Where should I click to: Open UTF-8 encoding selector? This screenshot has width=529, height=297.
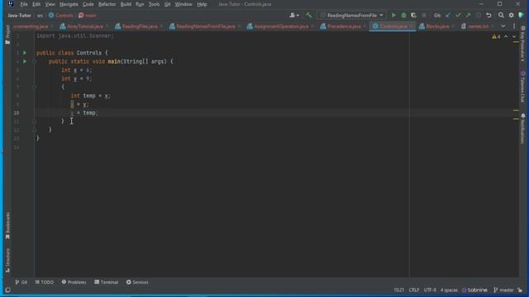[x=430, y=290]
